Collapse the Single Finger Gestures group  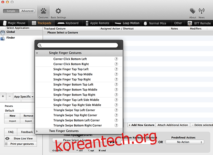(x=37, y=53)
